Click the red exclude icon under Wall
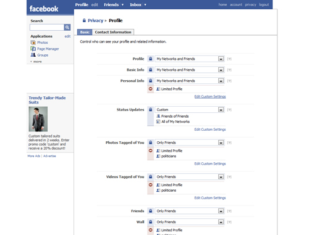Screen dimensions: 309x235 (151, 230)
